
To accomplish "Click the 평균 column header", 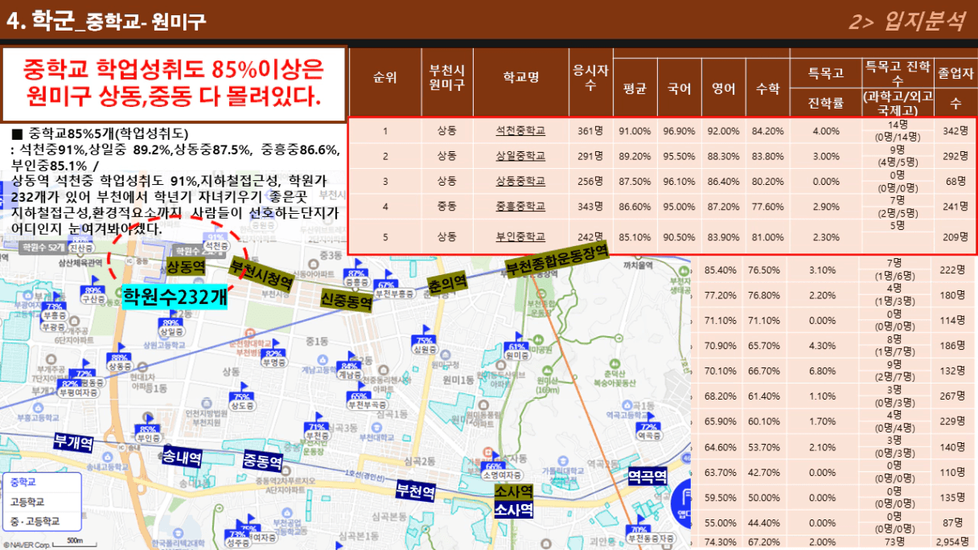I will 635,89.
